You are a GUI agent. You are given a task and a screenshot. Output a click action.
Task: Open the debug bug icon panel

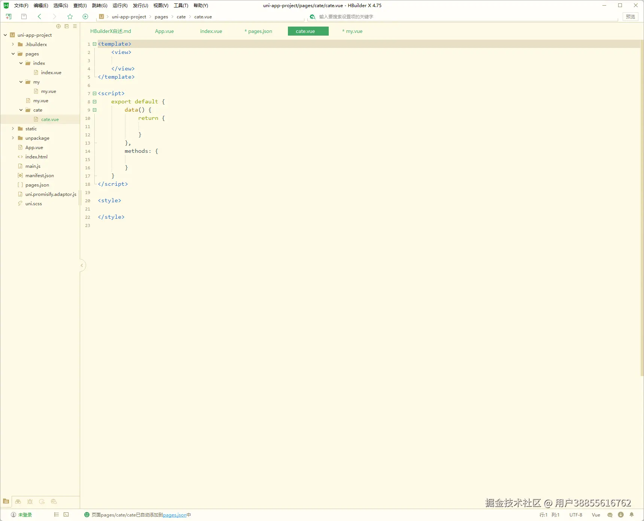point(30,502)
